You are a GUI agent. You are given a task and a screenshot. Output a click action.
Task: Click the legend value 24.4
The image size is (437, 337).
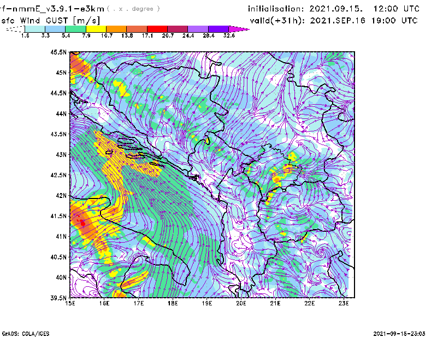coord(188,35)
